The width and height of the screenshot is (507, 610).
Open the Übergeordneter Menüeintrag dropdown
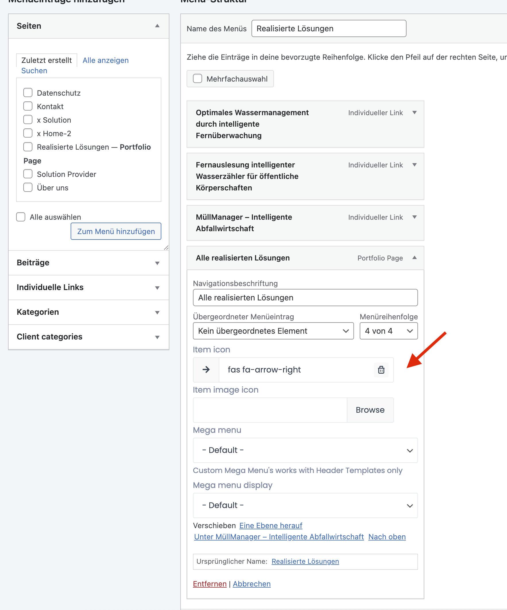point(273,331)
